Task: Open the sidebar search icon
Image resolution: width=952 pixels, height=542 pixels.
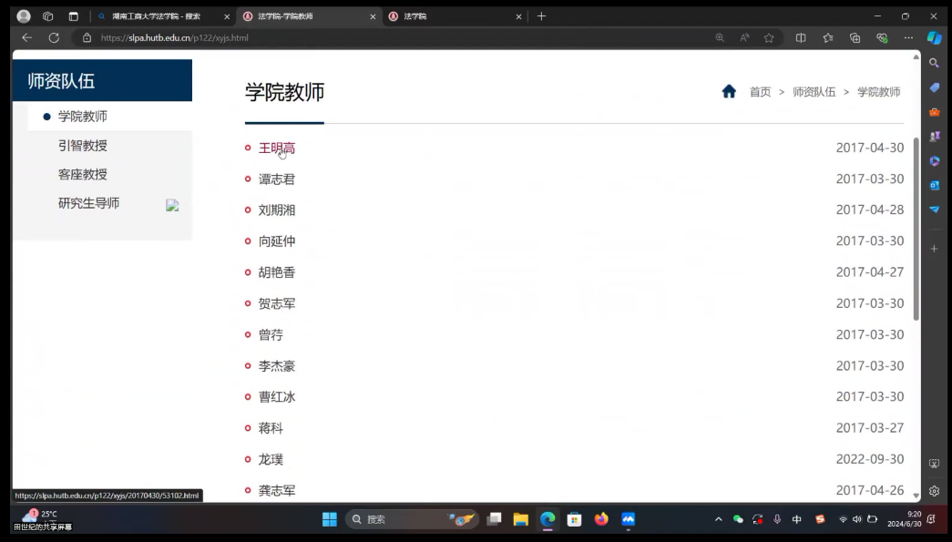Action: click(934, 63)
